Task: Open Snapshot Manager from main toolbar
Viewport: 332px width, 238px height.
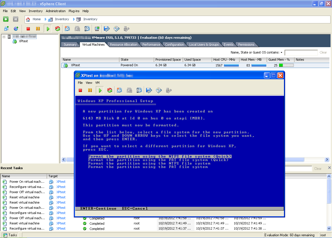Action: coord(87,29)
